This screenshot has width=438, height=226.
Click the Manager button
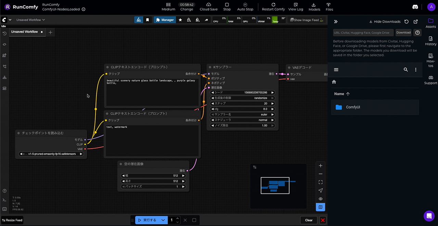click(165, 20)
